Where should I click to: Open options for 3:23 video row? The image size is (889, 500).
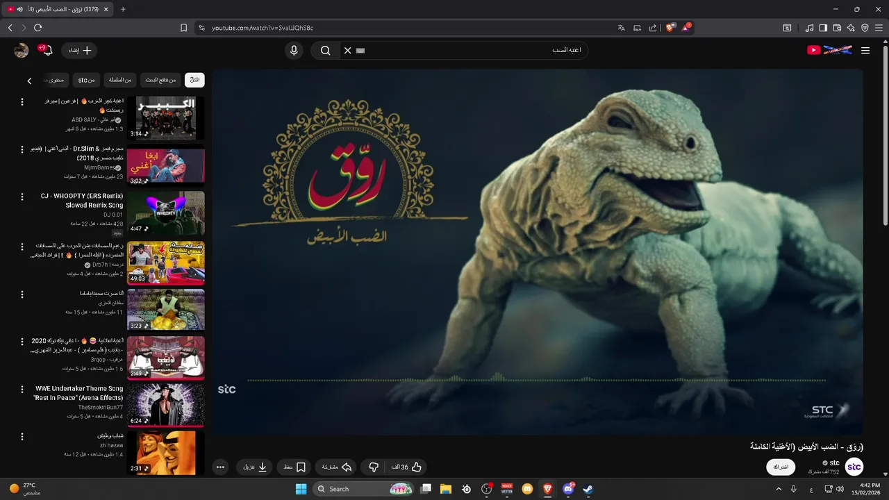(x=22, y=294)
